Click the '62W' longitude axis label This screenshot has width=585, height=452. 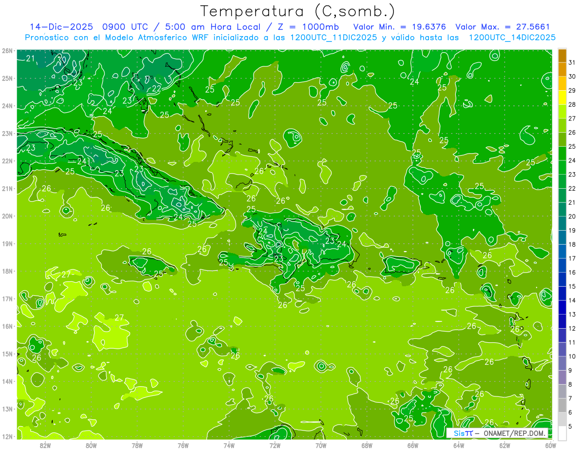pyautogui.click(x=505, y=445)
